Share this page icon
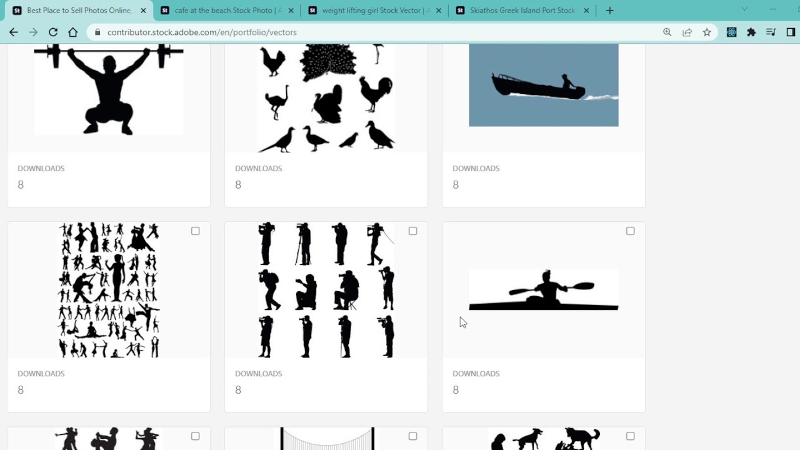Viewport: 800px width, 450px height. (687, 32)
